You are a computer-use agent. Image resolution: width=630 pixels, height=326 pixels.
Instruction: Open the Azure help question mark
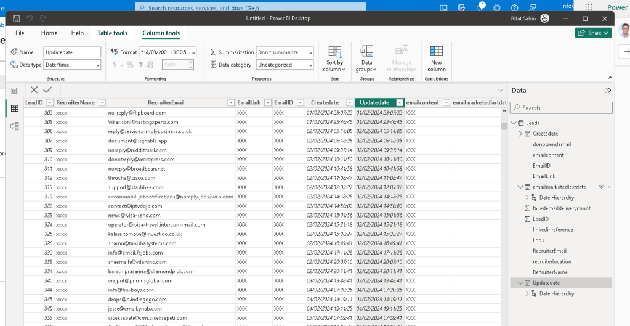pyautogui.click(x=515, y=7)
